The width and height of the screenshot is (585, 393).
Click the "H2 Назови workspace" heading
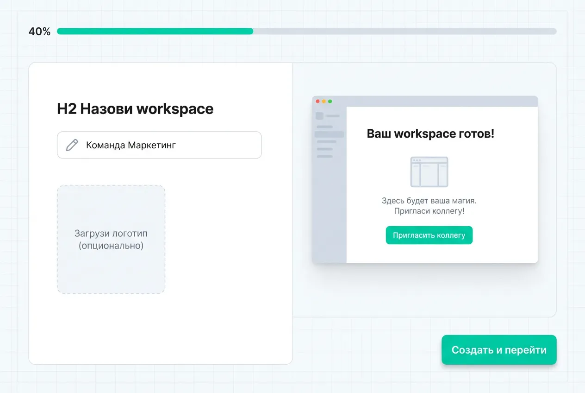(135, 109)
